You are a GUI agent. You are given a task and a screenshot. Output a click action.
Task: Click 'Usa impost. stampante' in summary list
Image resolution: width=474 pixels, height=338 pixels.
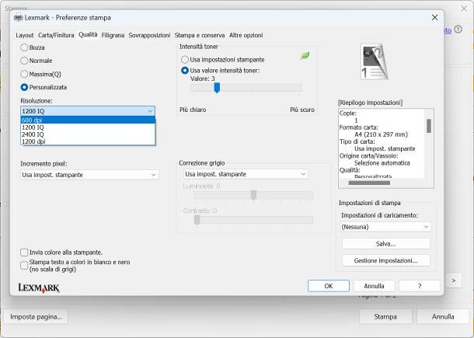(385, 148)
